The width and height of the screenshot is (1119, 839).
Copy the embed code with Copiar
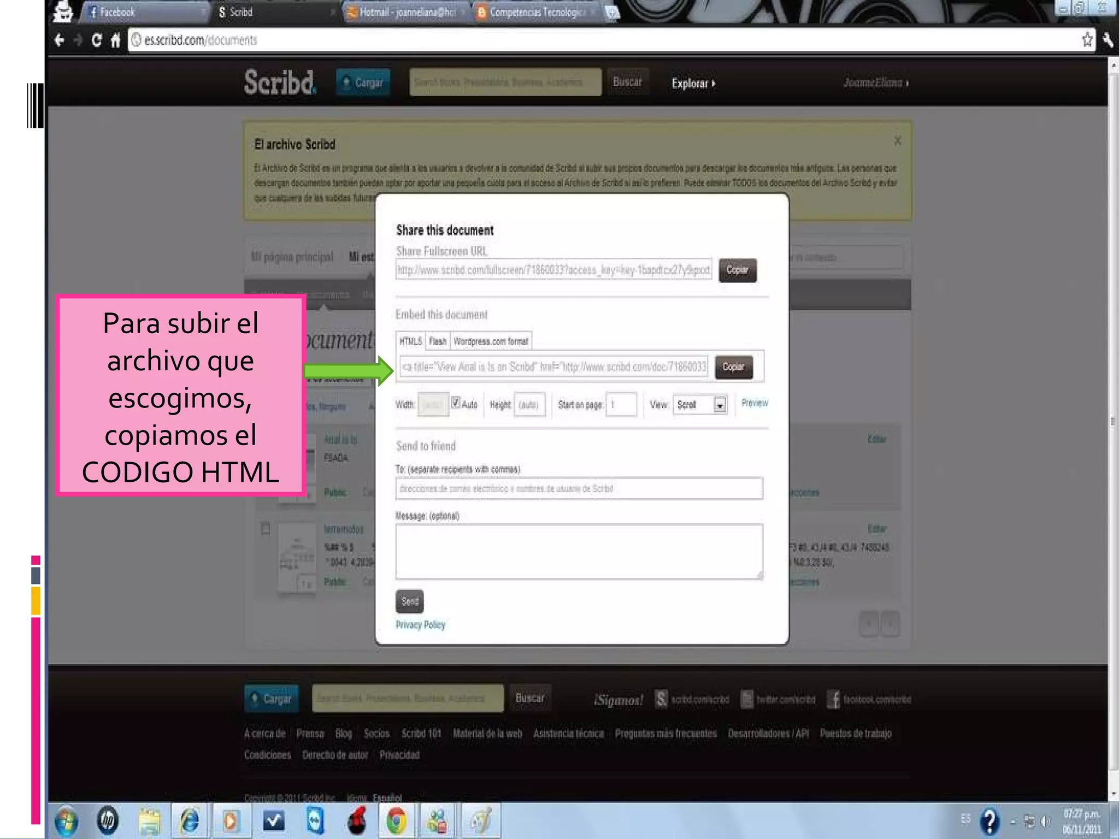pyautogui.click(x=734, y=367)
